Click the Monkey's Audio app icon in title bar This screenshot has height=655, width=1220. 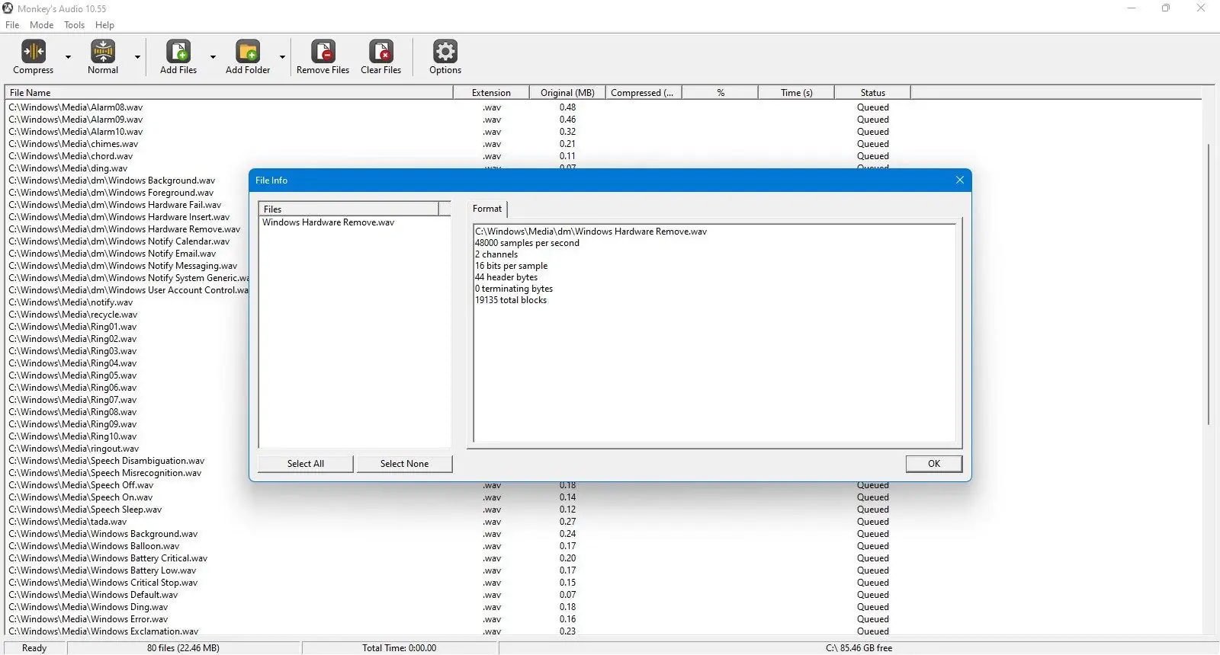(x=8, y=8)
